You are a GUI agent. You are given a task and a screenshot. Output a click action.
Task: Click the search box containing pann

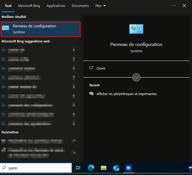(x=36, y=168)
